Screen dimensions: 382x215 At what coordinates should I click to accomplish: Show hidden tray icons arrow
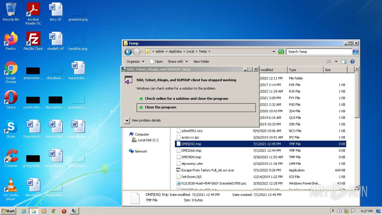tap(333, 211)
